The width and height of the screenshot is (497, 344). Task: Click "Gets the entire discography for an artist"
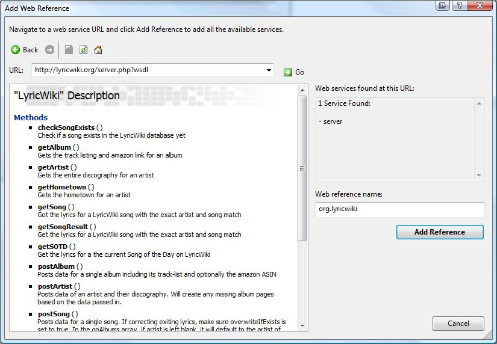tap(96, 175)
